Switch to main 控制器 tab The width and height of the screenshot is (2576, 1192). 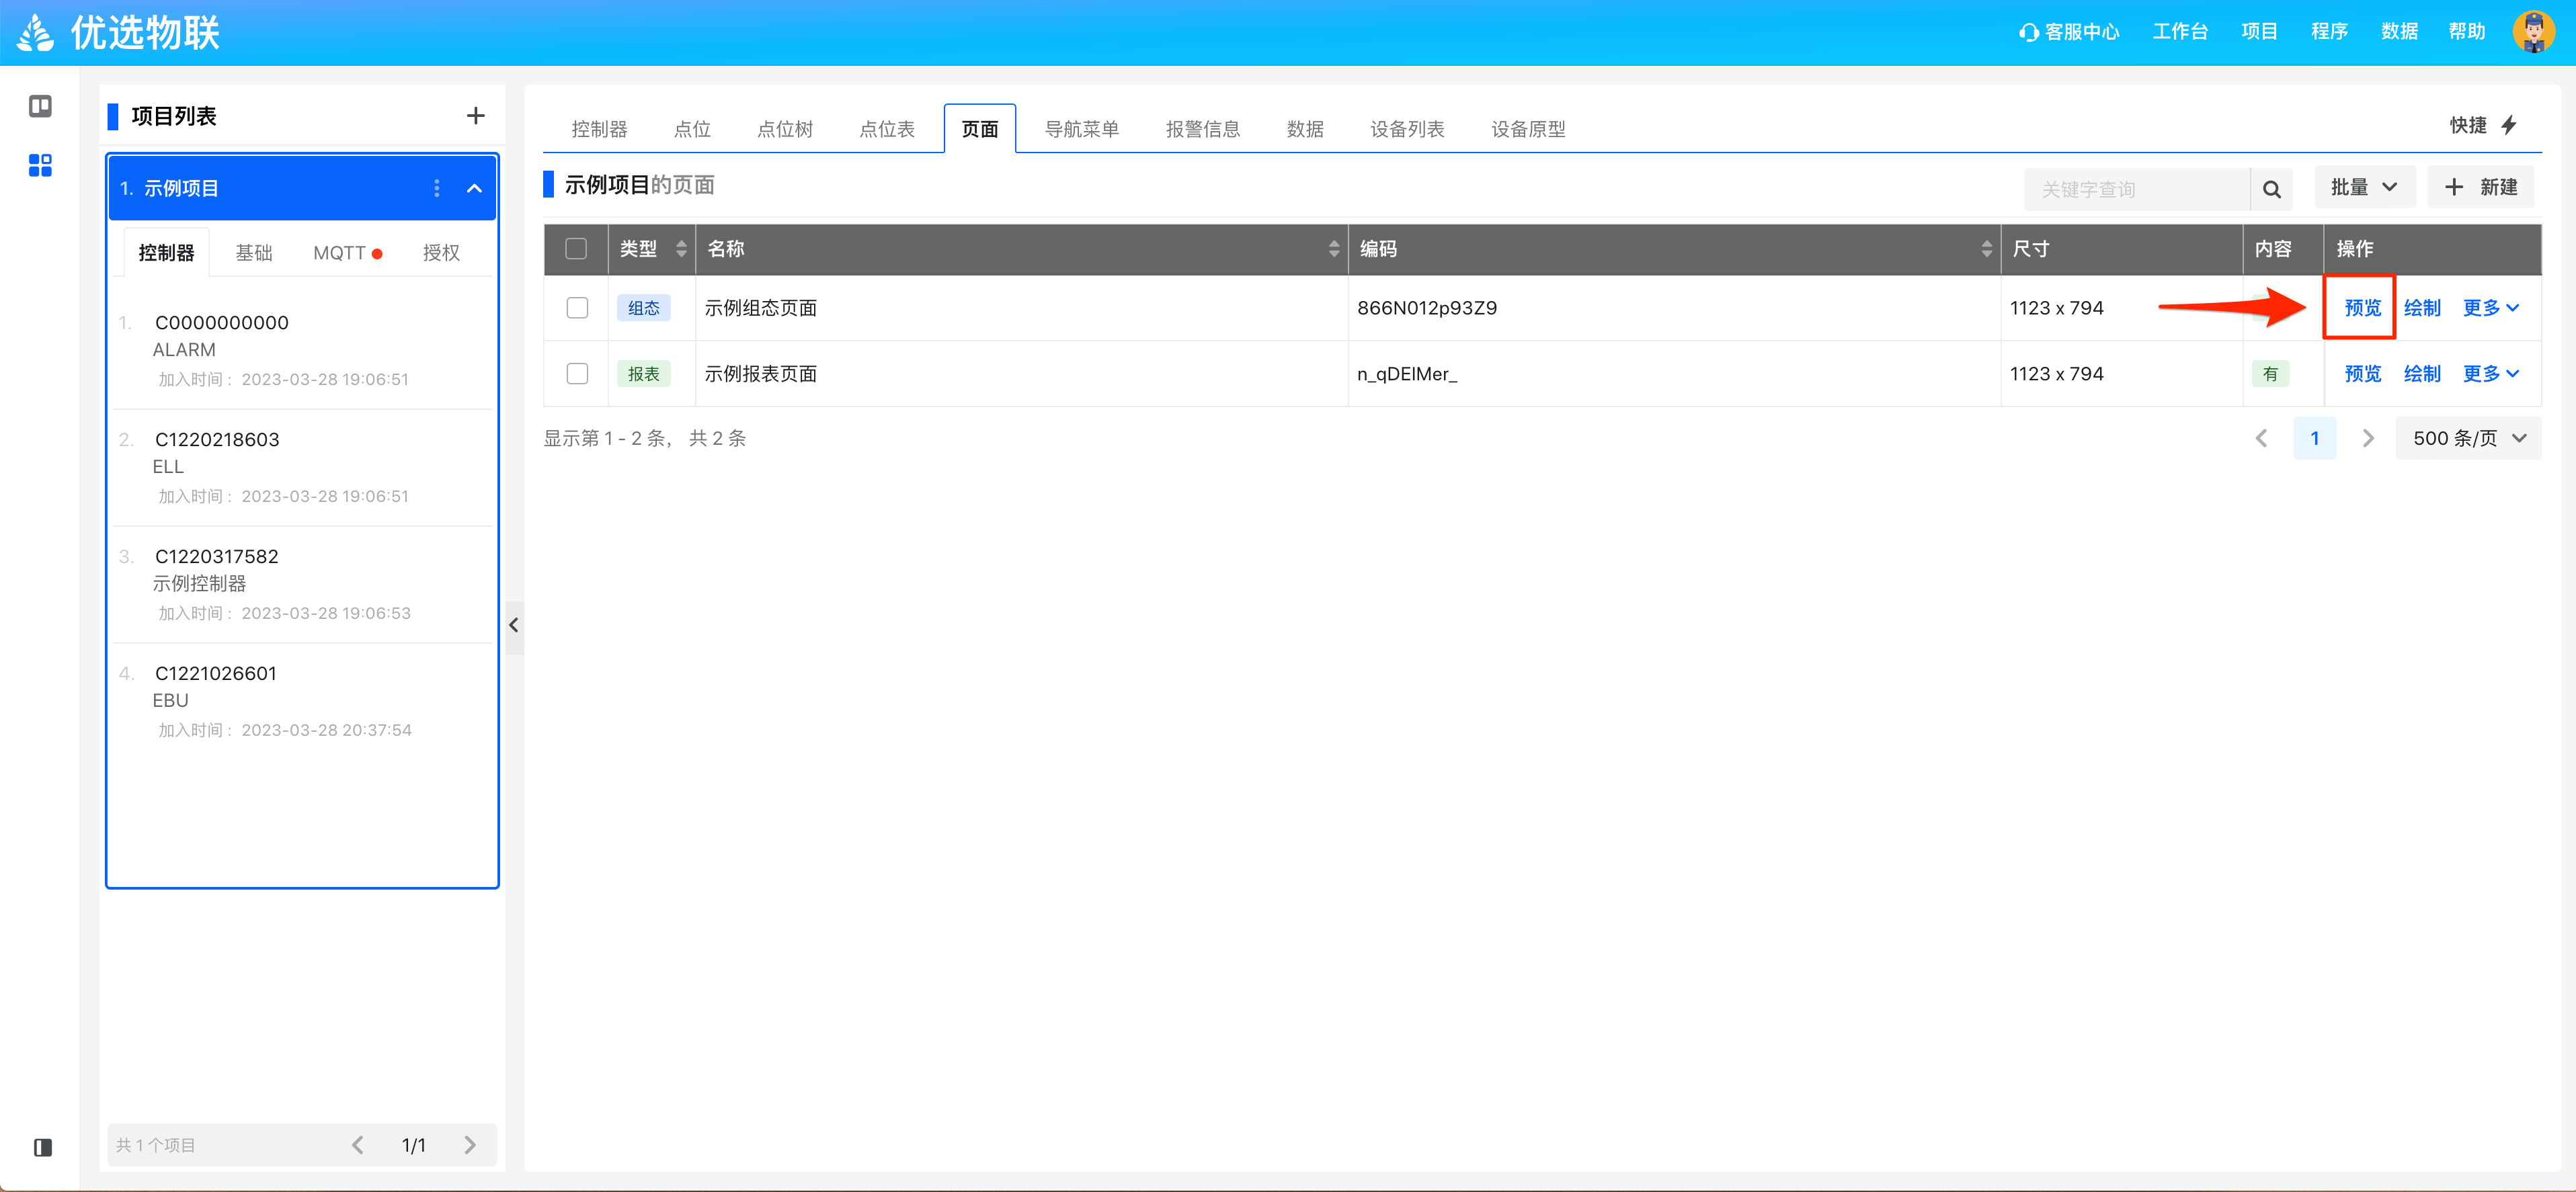599,129
